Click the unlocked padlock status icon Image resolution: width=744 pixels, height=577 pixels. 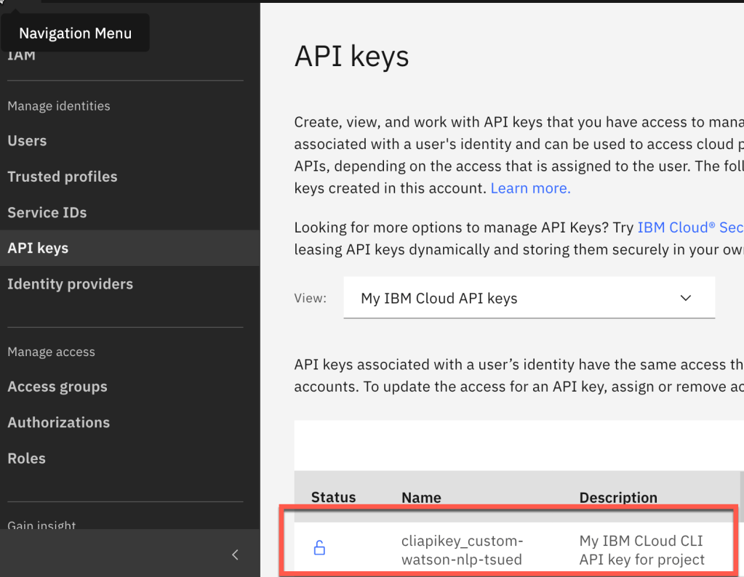tap(319, 549)
